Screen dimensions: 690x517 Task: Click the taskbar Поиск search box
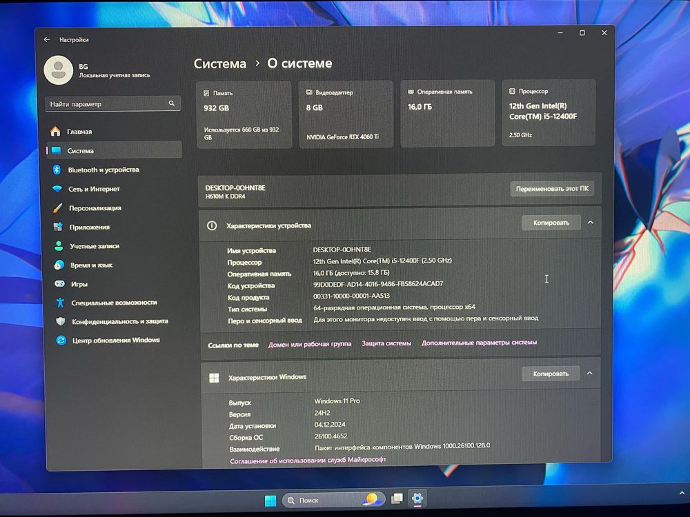[333, 499]
